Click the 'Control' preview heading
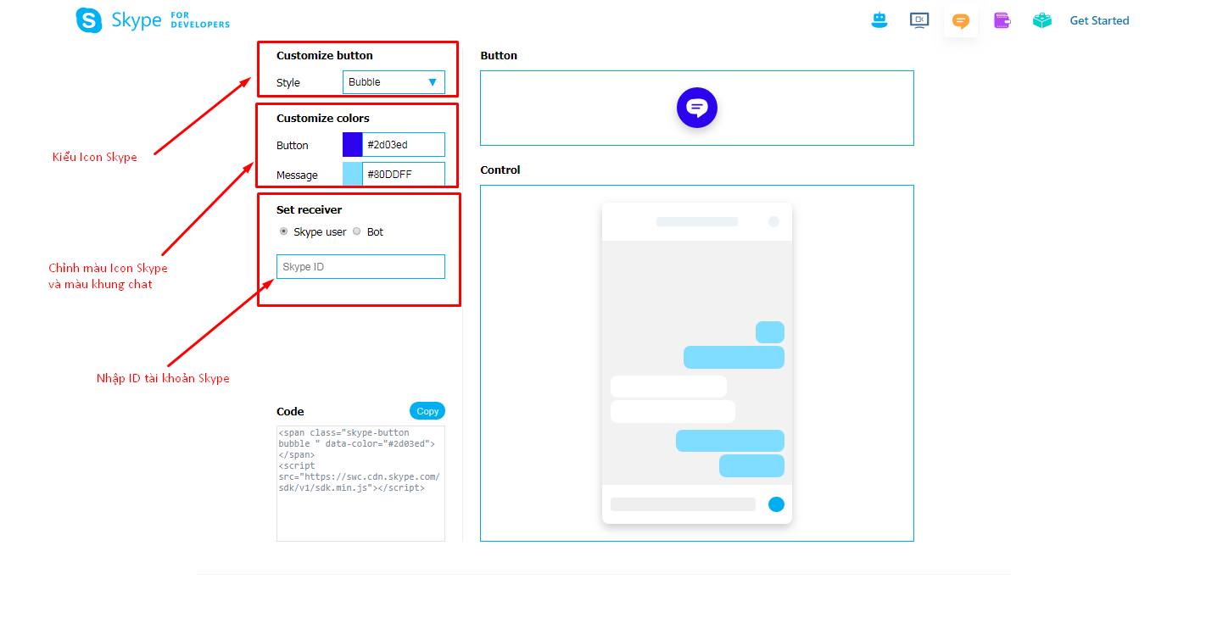Screen dimensions: 1206x640 coord(500,170)
